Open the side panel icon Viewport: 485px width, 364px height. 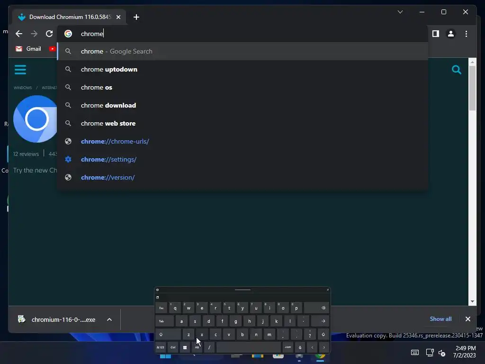coord(436,34)
